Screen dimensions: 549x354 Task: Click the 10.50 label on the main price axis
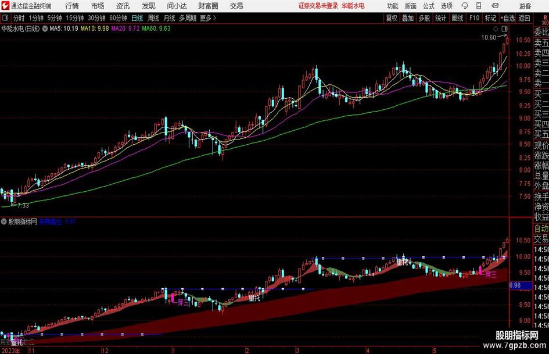[x=523, y=40]
